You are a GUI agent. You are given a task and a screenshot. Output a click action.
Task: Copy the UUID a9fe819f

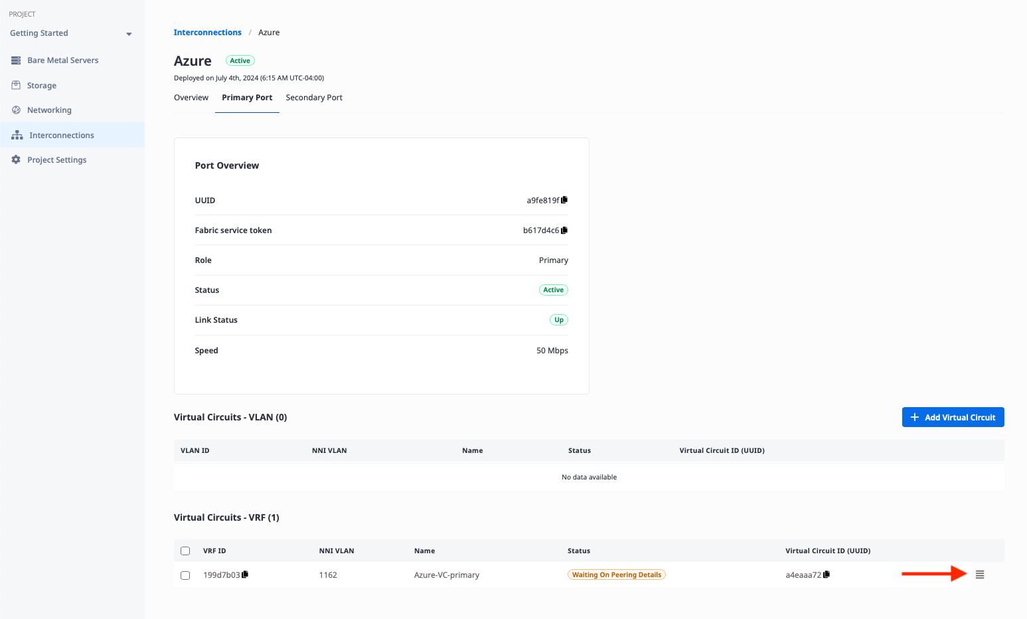point(564,200)
